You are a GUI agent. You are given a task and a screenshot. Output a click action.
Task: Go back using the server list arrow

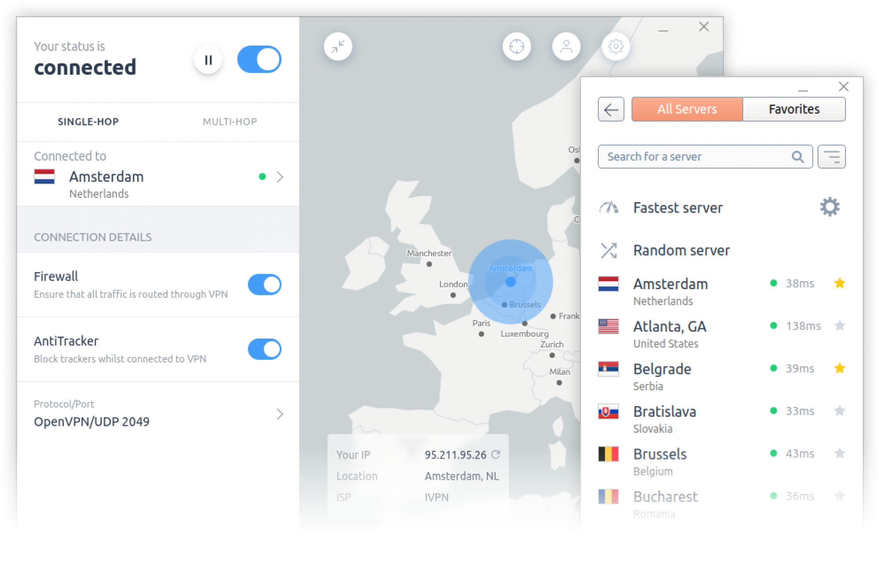click(611, 109)
